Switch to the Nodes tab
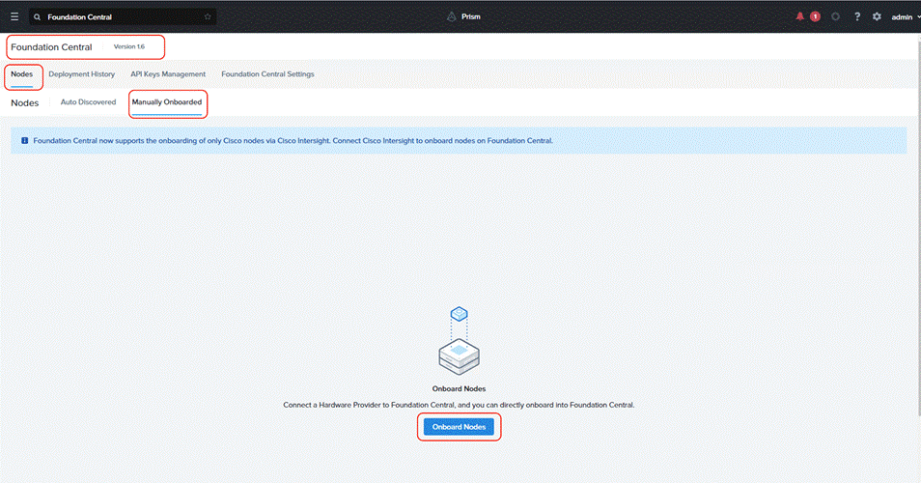 coord(22,74)
